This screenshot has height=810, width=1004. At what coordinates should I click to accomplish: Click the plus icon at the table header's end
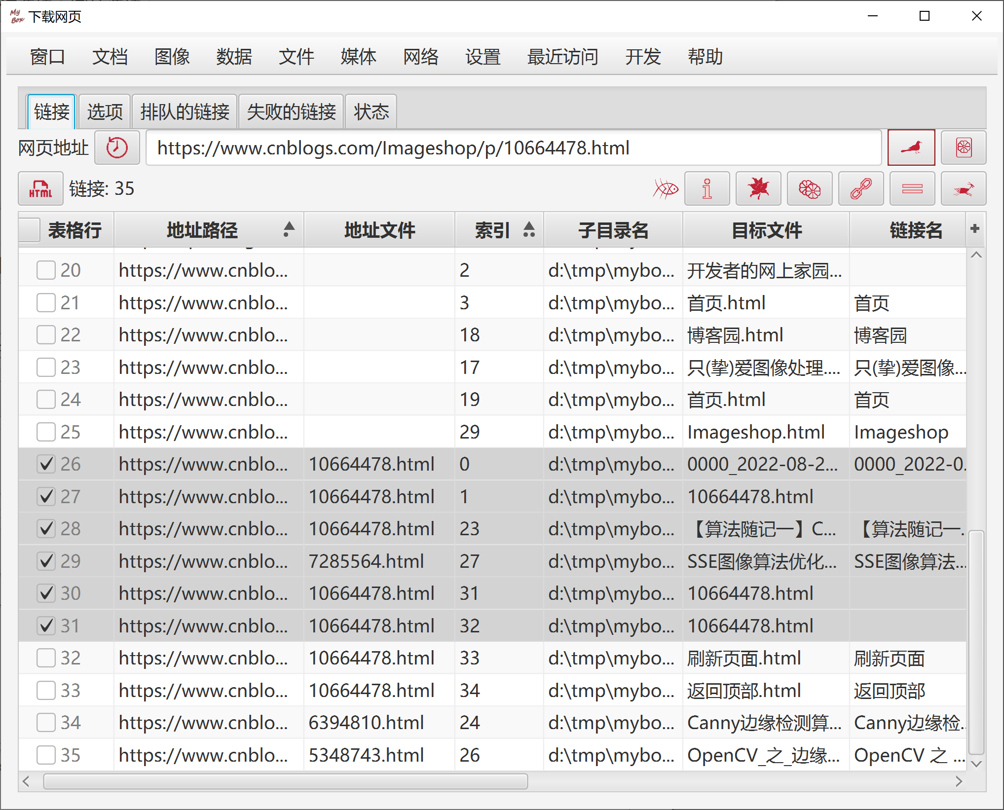[974, 229]
